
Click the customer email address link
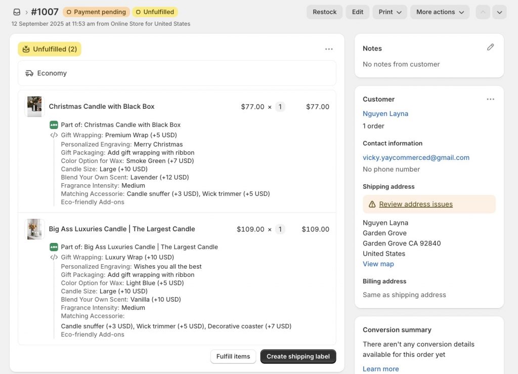pos(416,157)
